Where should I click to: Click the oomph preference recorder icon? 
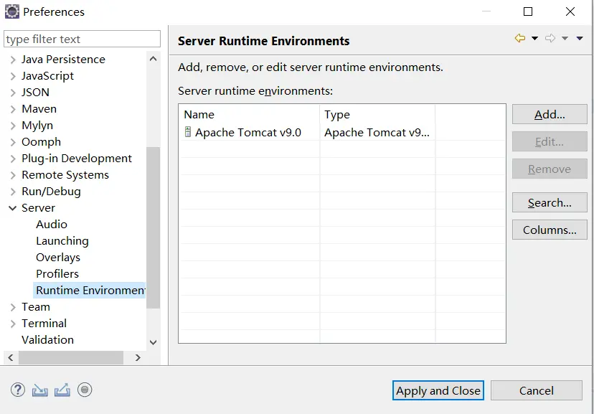[85, 390]
